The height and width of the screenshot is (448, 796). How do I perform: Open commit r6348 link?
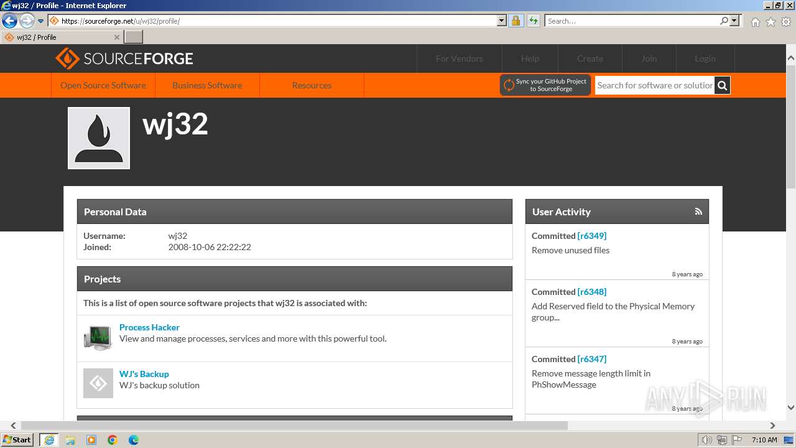pyautogui.click(x=592, y=292)
